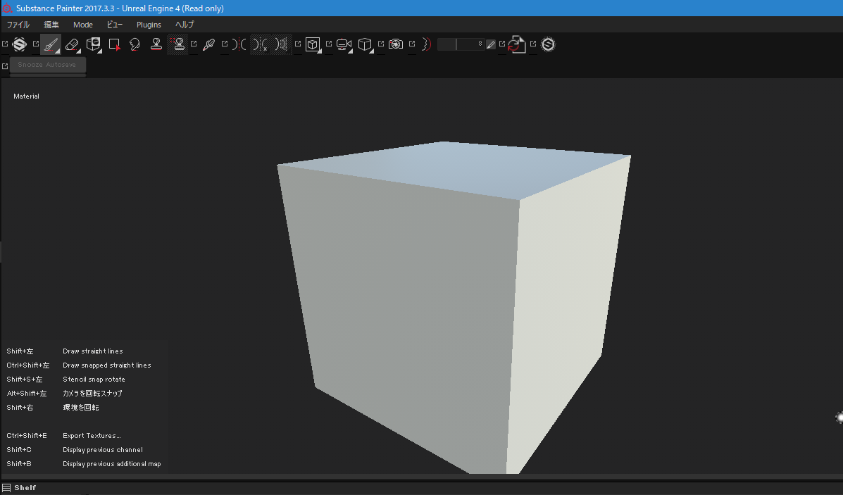Open the ファイル menu

coord(18,25)
